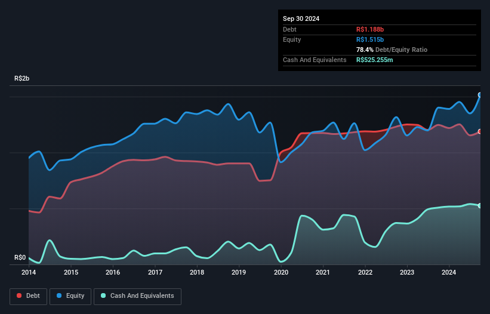This screenshot has height=314, width=490.
Task: Click the 2024 axis label
Action: point(449,272)
